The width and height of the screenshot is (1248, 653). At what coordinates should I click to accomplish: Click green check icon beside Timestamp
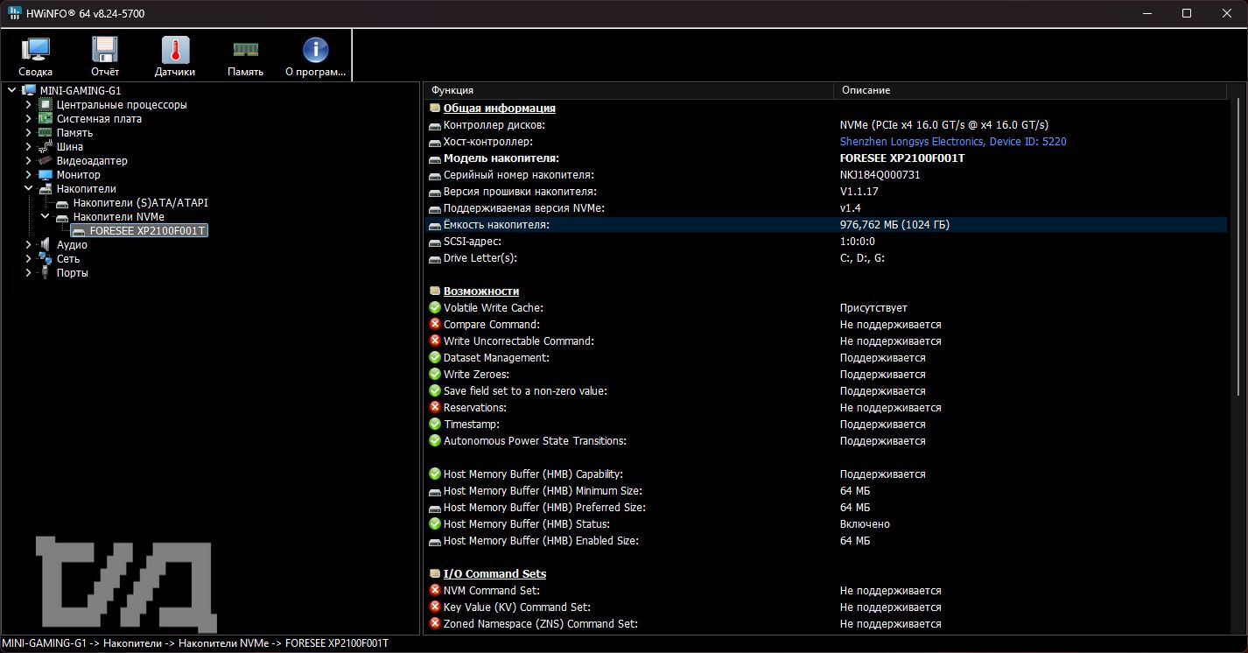435,425
